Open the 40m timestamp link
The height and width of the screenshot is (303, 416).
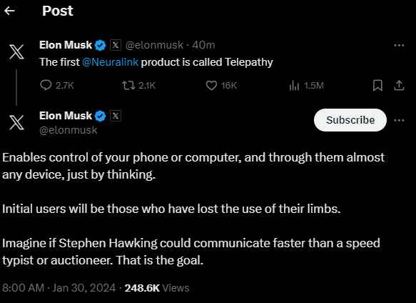(x=203, y=45)
